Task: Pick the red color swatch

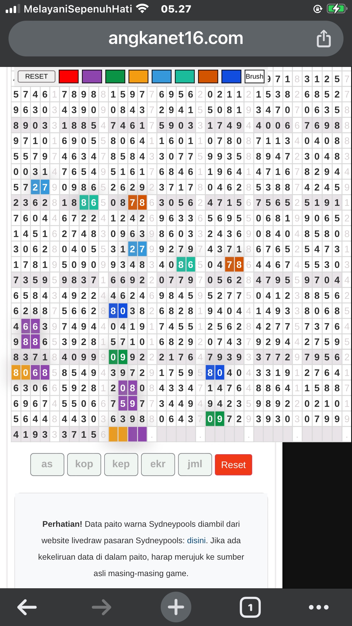Action: point(69,77)
